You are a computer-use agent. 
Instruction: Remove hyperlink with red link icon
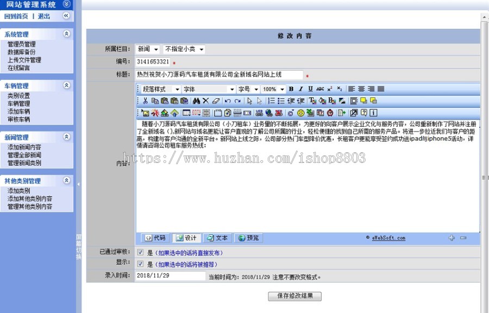click(x=279, y=112)
